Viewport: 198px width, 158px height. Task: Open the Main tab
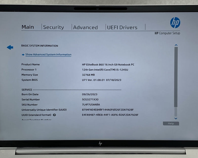(28, 27)
